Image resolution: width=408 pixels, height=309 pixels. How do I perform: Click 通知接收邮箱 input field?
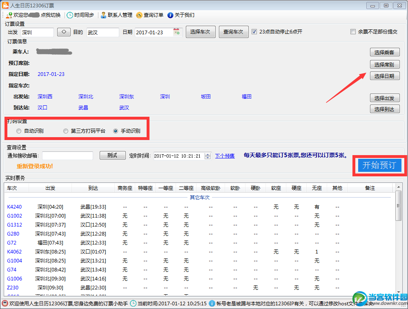(x=68, y=156)
